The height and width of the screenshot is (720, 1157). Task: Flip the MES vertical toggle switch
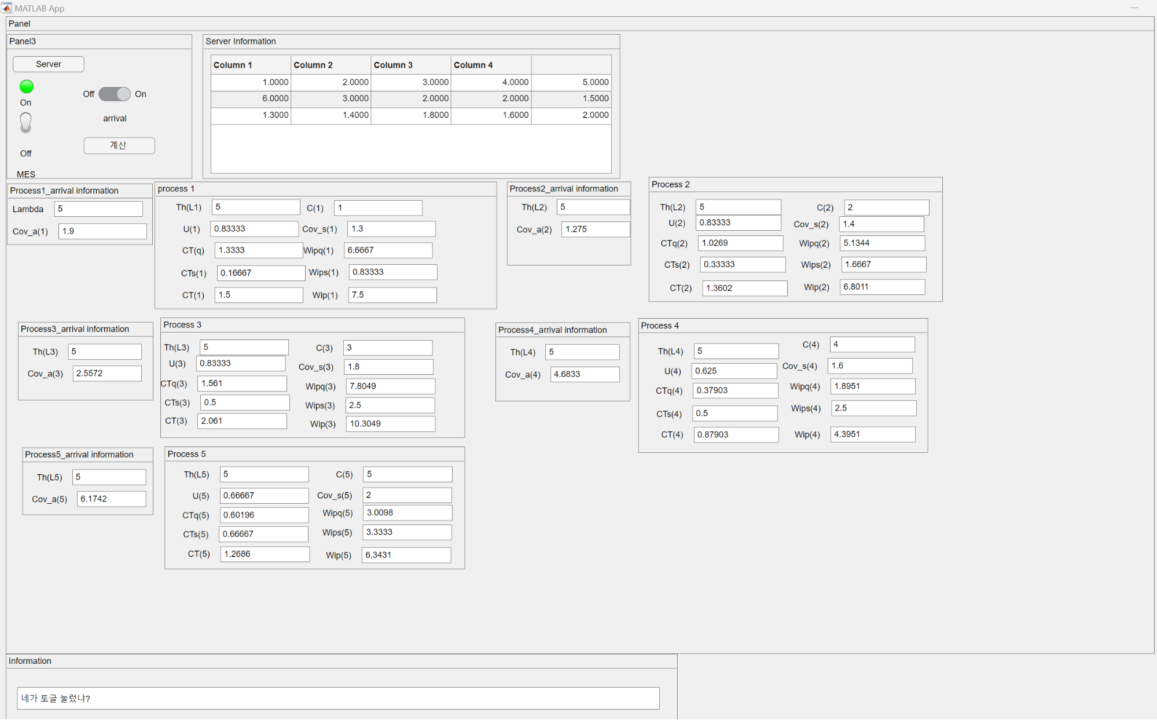[x=25, y=123]
